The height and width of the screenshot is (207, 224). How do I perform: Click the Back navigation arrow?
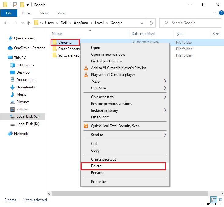click(6, 23)
